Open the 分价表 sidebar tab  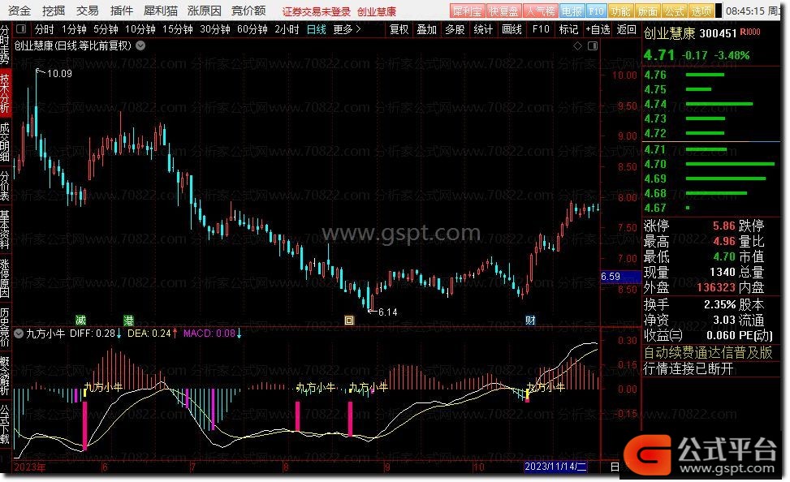(x=5, y=187)
